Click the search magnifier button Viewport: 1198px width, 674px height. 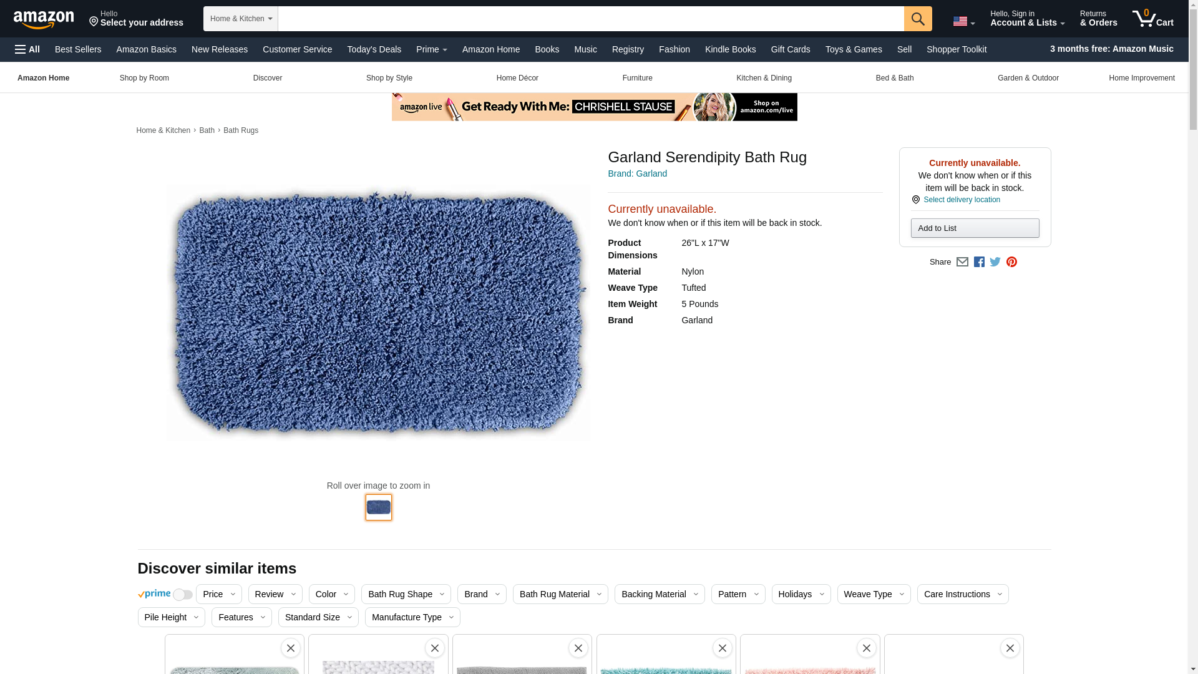point(917,19)
